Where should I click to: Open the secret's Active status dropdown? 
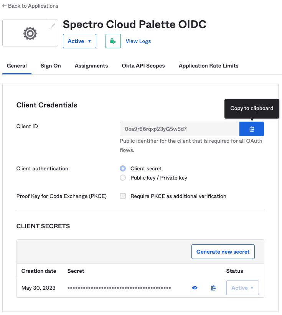(x=242, y=288)
